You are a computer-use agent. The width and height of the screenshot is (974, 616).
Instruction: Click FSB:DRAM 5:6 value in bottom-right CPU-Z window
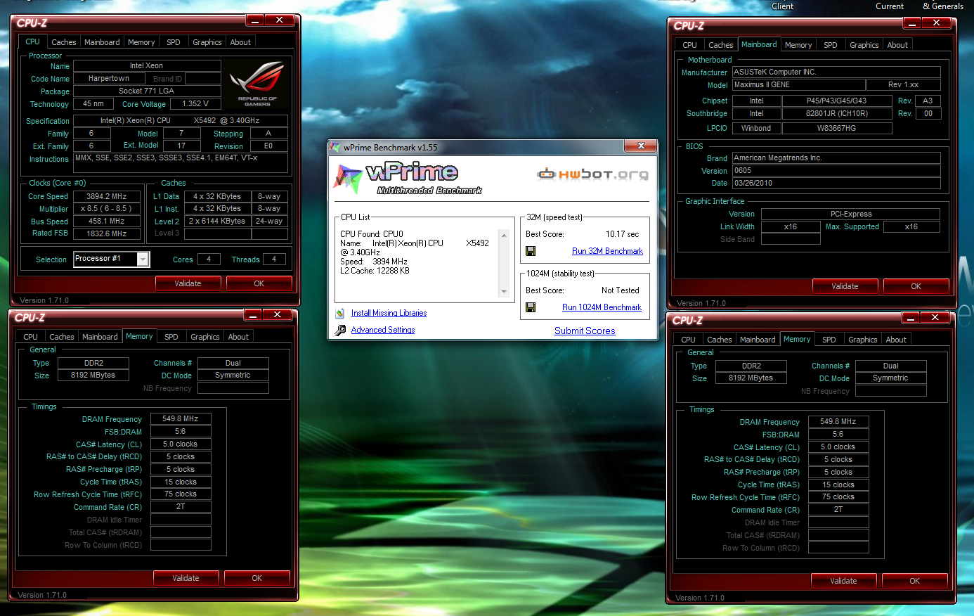click(x=838, y=435)
